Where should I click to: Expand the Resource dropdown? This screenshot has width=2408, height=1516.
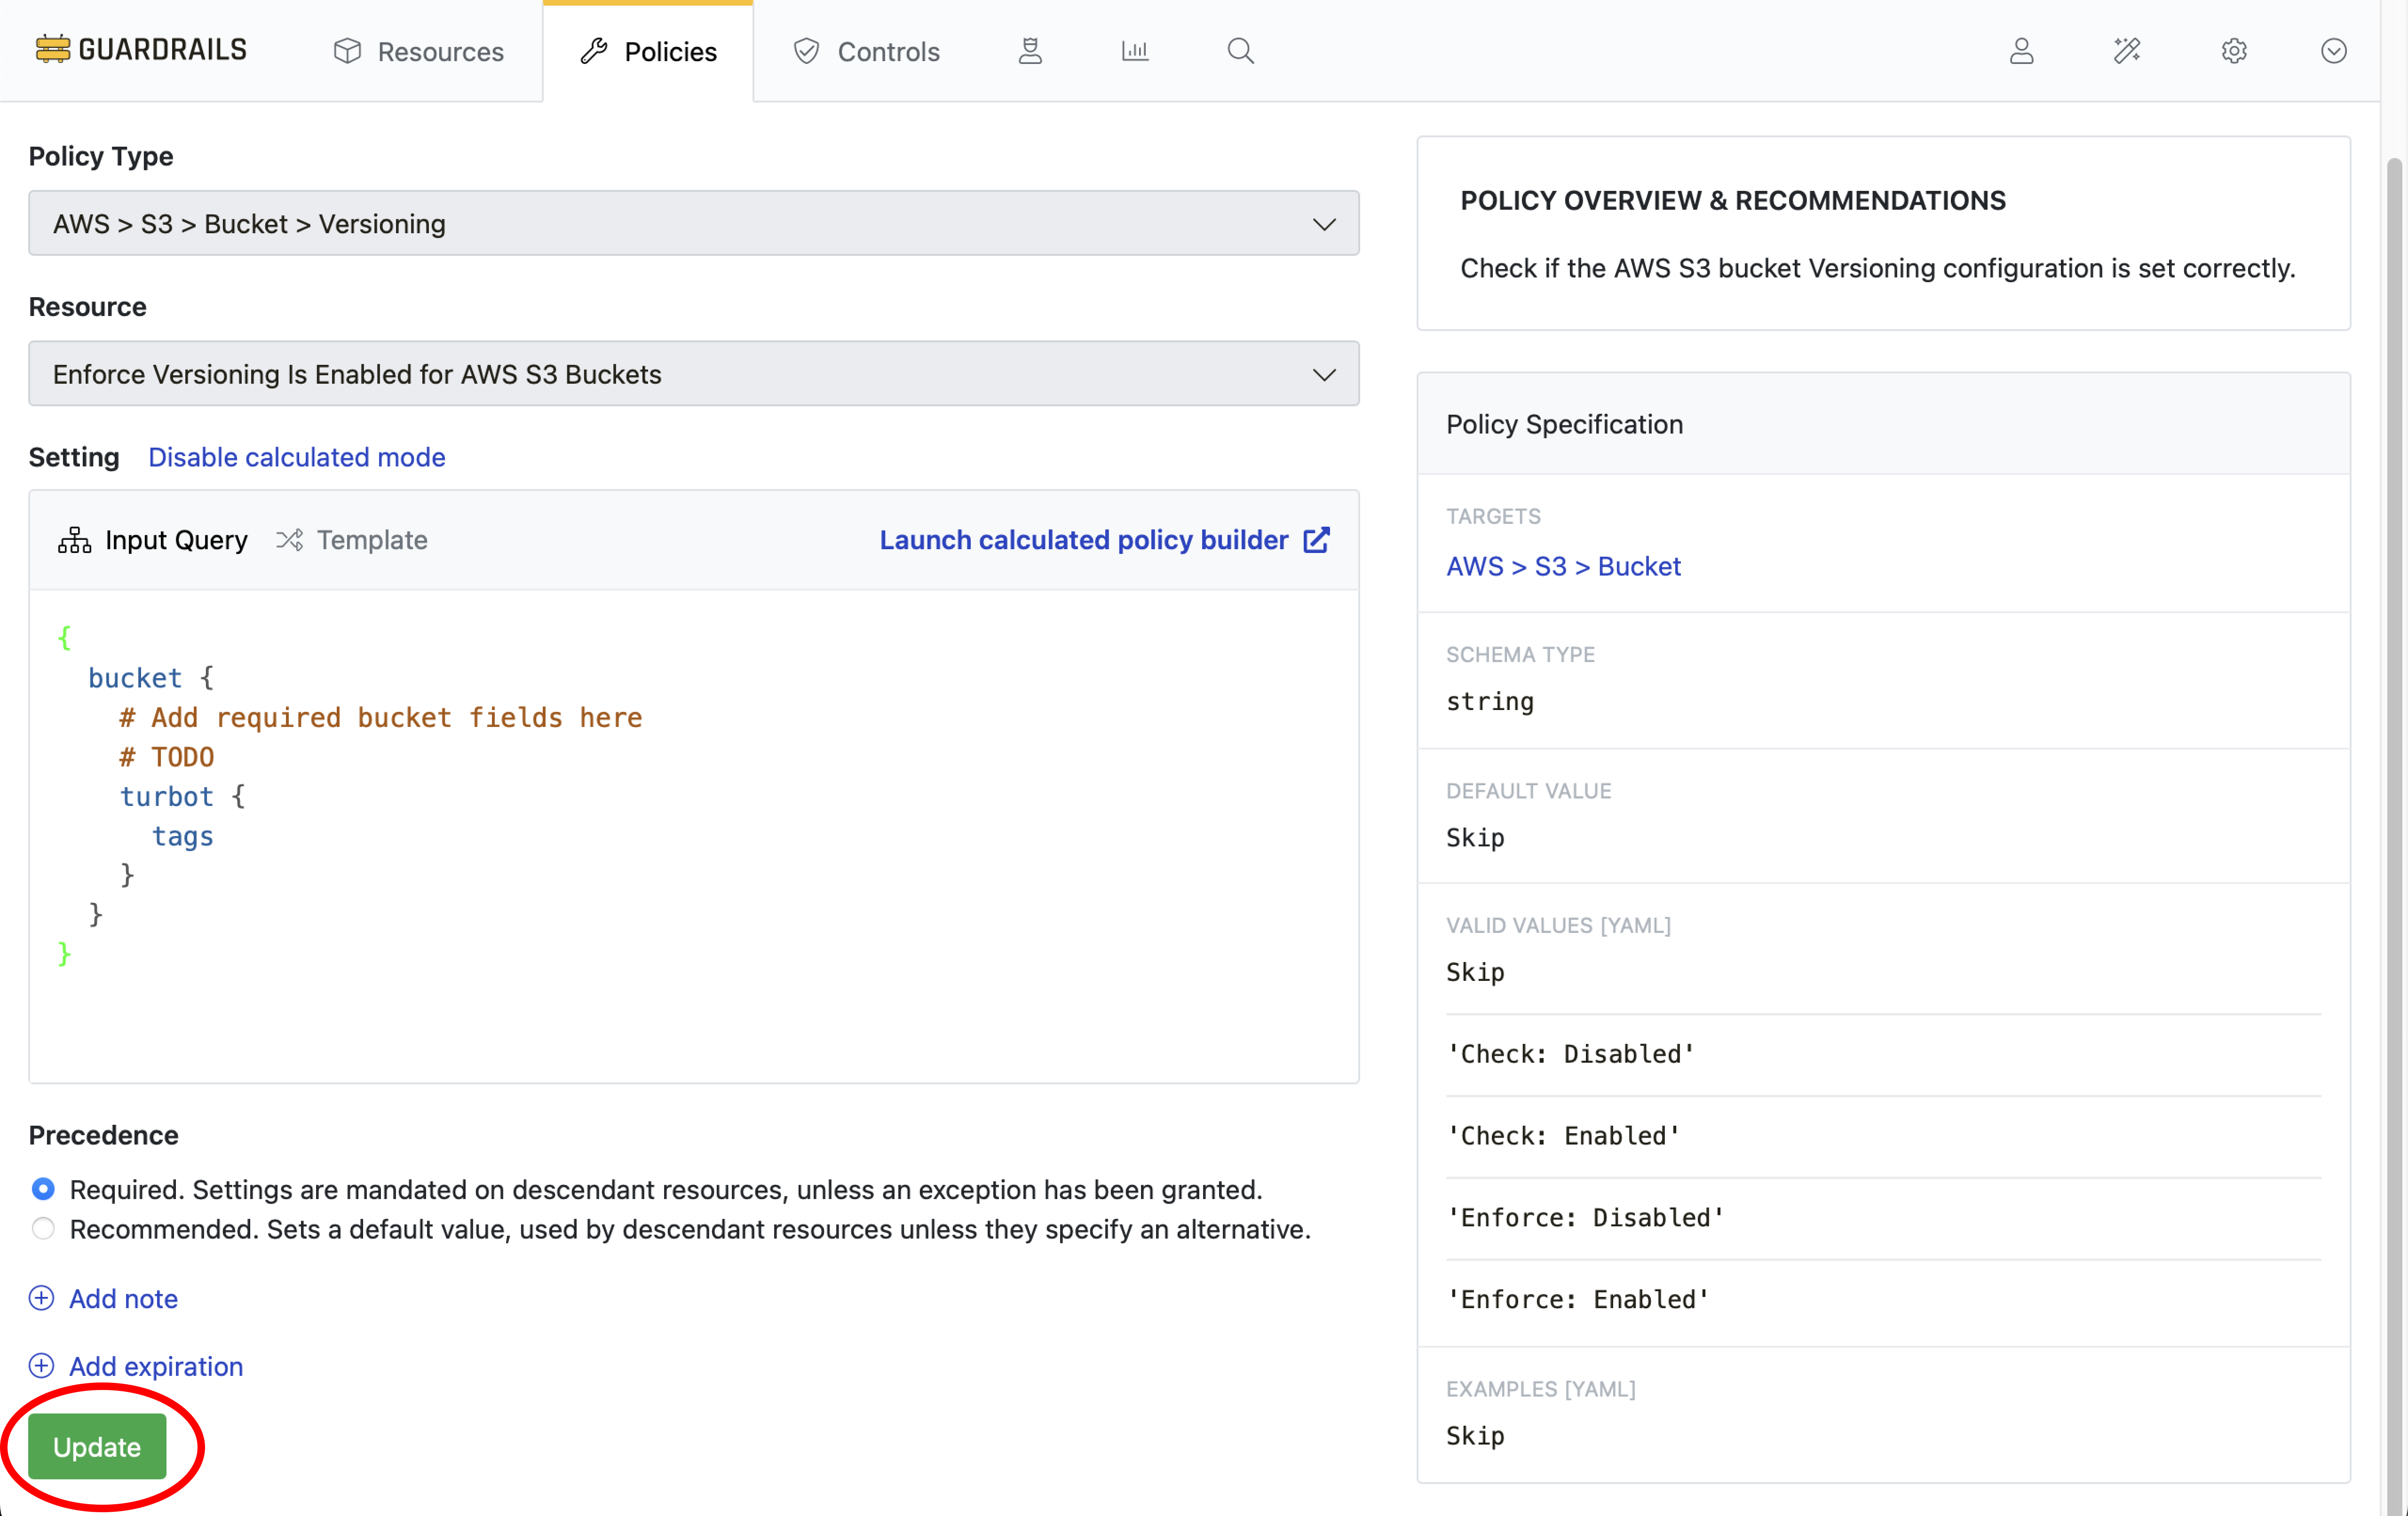point(693,374)
